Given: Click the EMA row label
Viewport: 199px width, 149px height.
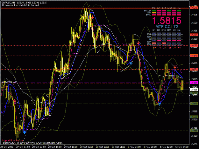Looking at the screenshot, I should (148, 15).
